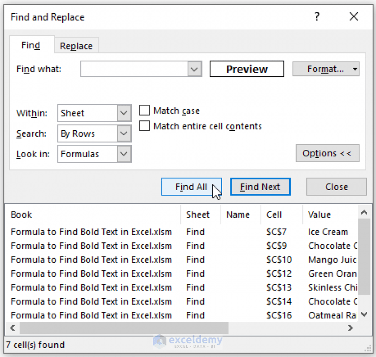Click the Mango Juic value
This screenshot has height=357, width=376.
(x=332, y=260)
